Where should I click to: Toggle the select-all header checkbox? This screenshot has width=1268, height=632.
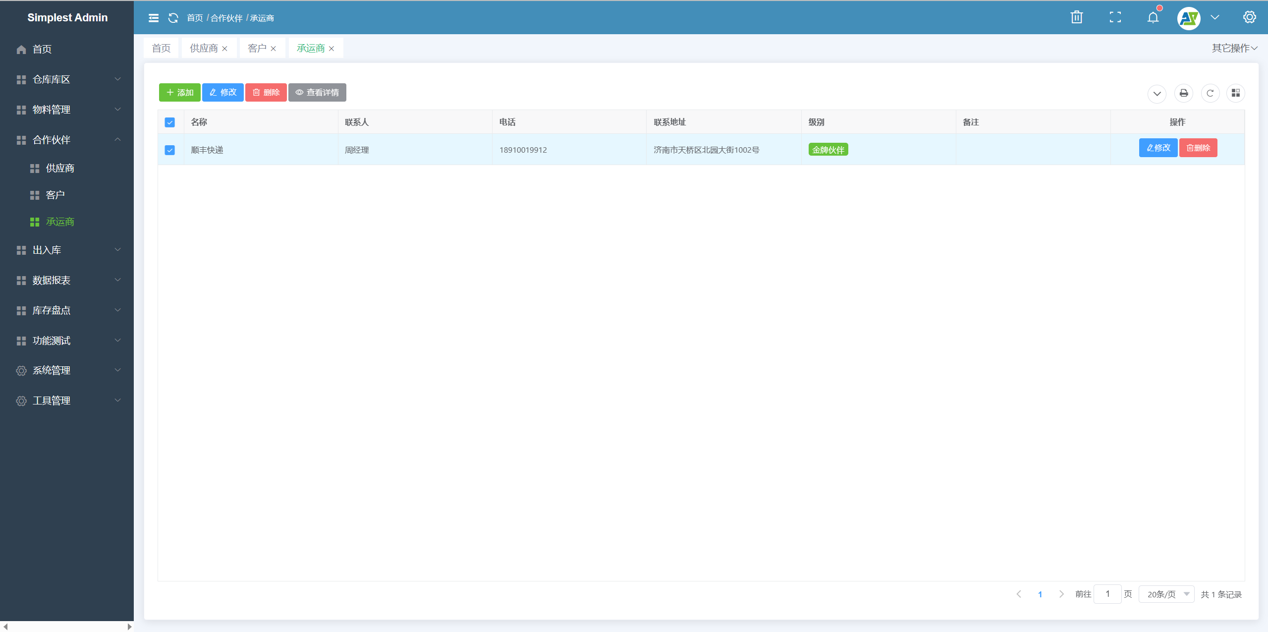170,122
